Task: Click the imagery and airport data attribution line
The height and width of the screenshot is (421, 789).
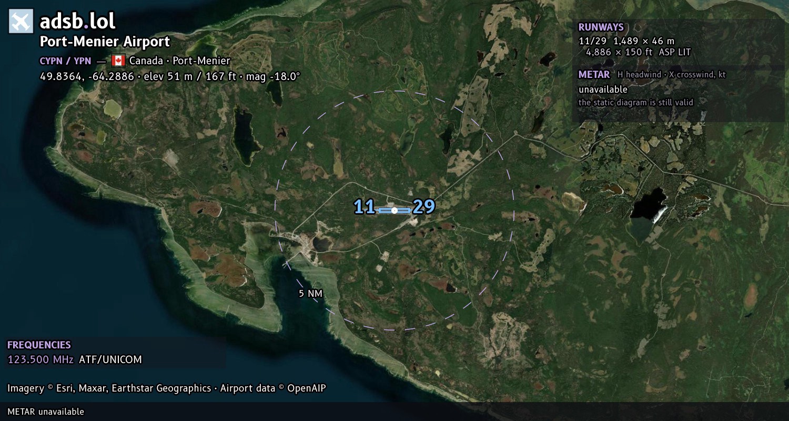Action: point(167,388)
